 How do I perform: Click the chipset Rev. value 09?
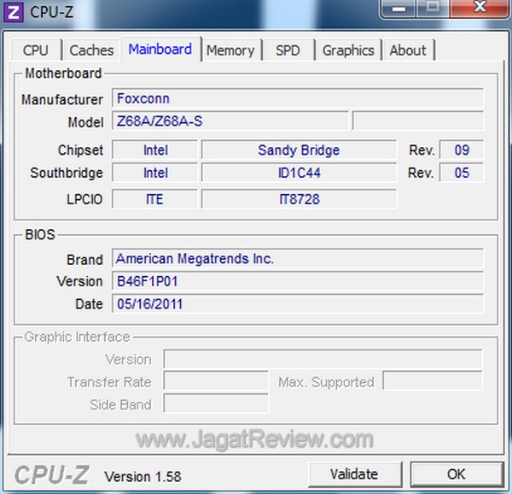(x=462, y=150)
